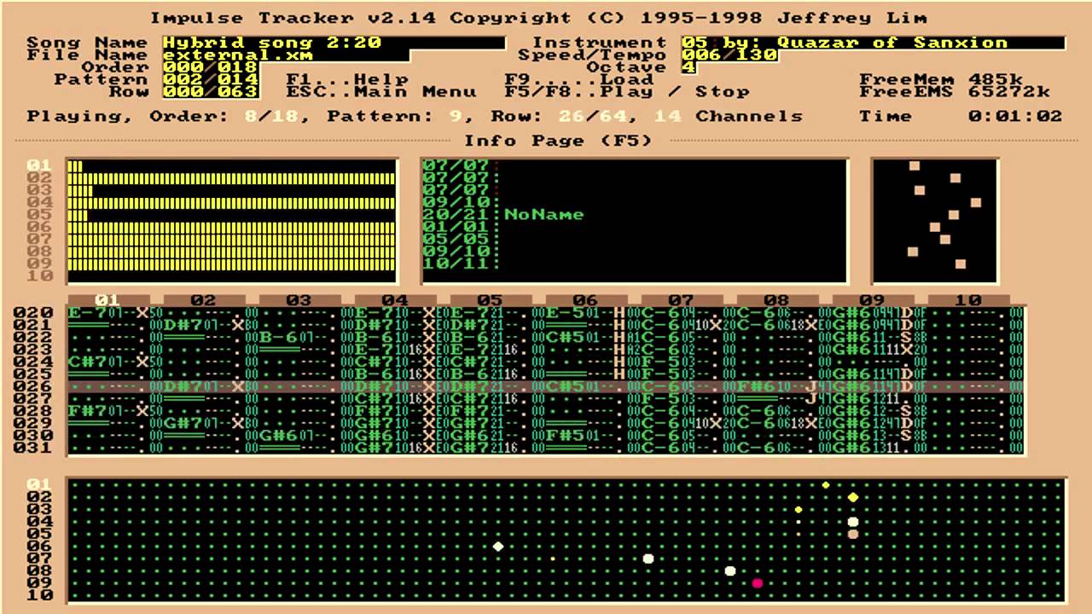Image resolution: width=1092 pixels, height=614 pixels.
Task: Click note "C#7" in row 024, channel 01
Action: point(88,362)
